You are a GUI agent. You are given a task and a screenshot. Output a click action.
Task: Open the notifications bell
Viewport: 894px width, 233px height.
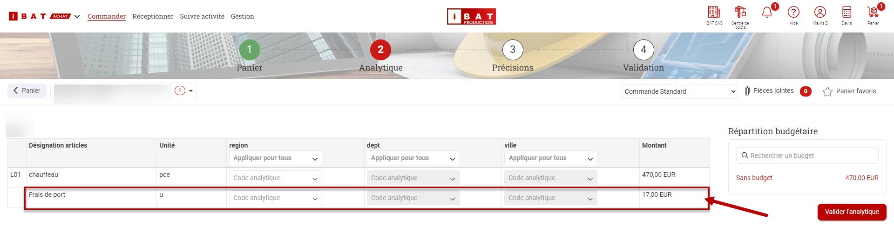767,13
